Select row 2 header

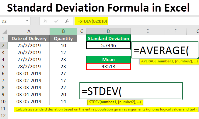click(x=4, y=45)
